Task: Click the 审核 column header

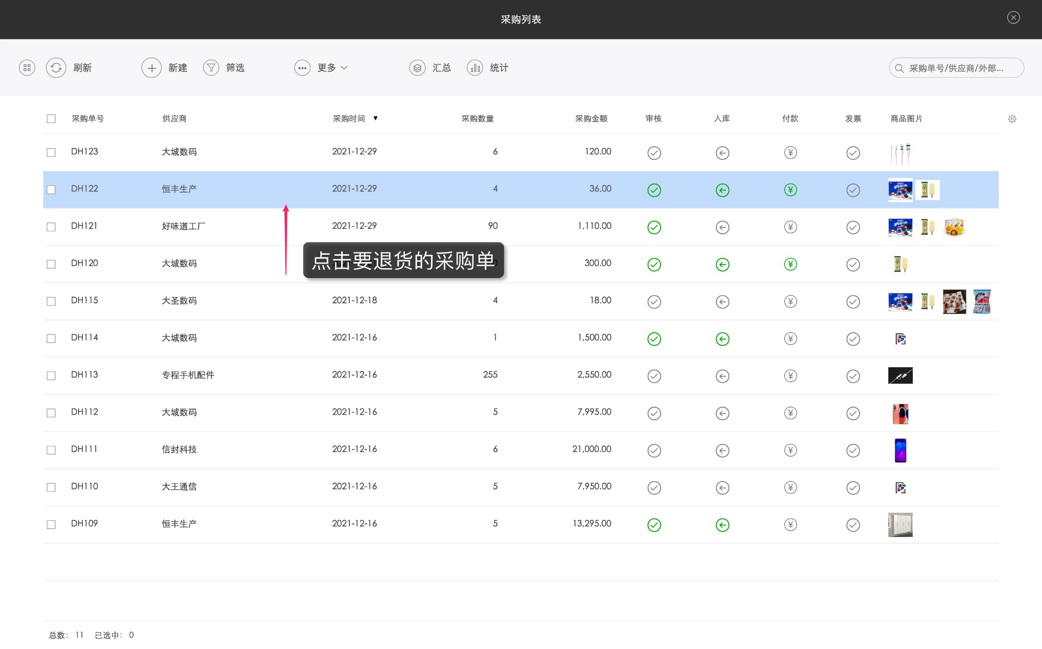Action: point(654,119)
